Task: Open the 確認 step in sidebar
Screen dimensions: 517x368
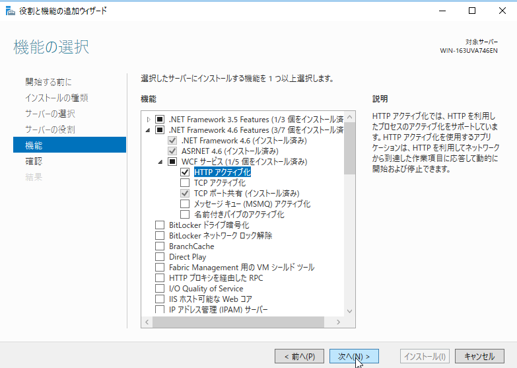Action: [33, 161]
